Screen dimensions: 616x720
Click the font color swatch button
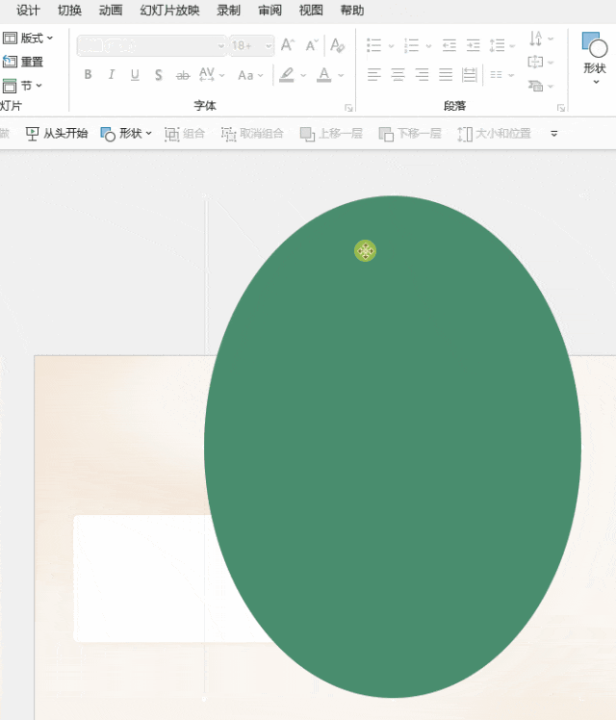323,75
